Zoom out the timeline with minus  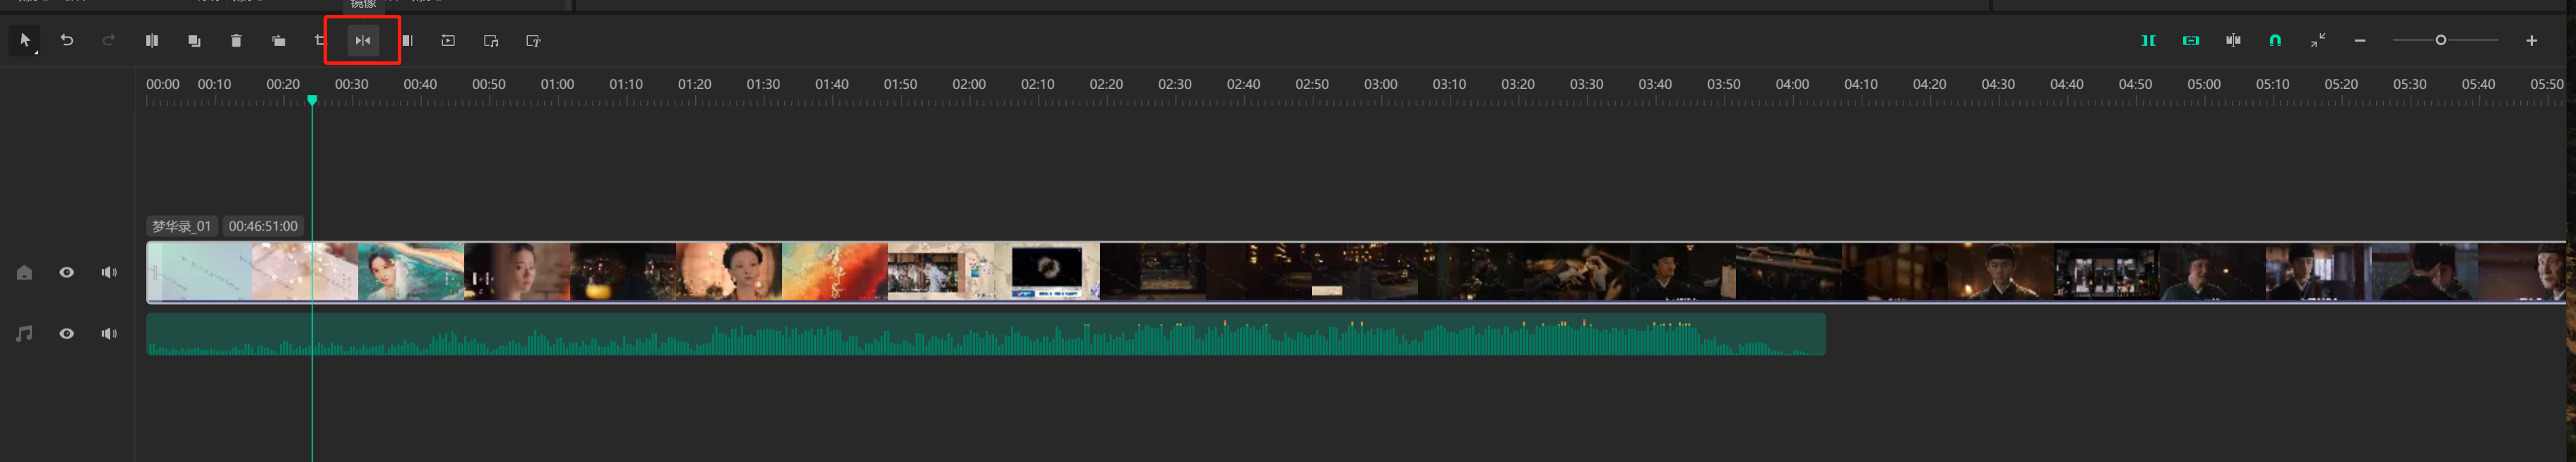(x=2360, y=41)
